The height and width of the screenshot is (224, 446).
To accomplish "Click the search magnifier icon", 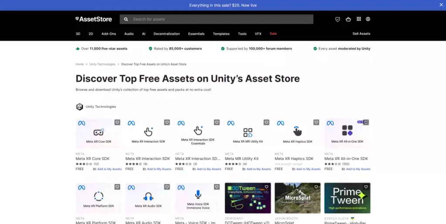I will (126, 19).
